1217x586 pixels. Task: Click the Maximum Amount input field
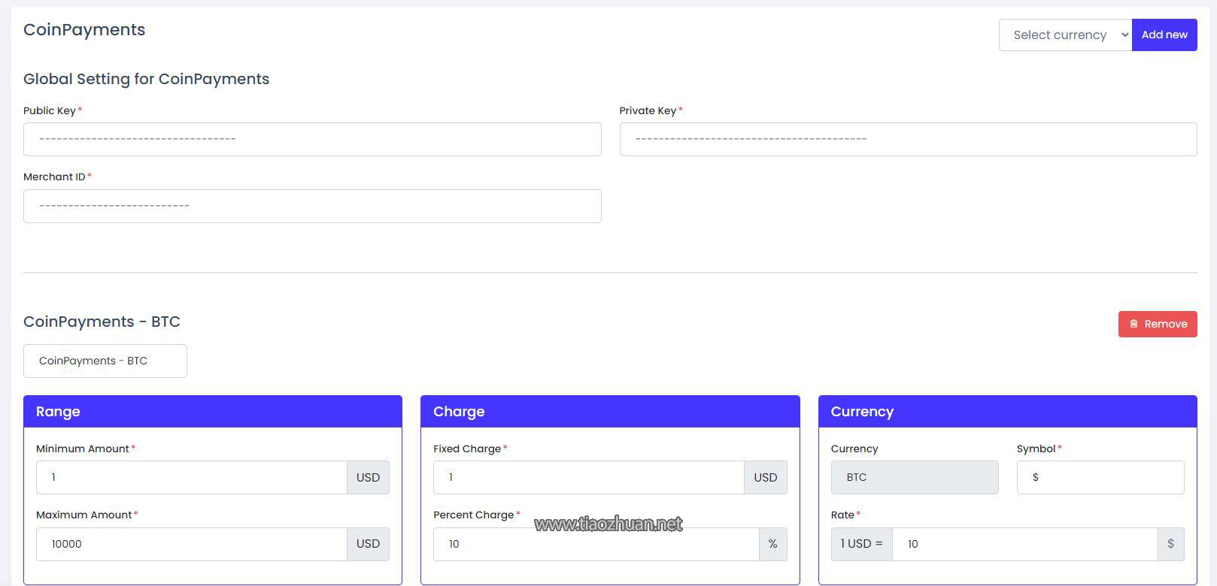[x=192, y=544]
